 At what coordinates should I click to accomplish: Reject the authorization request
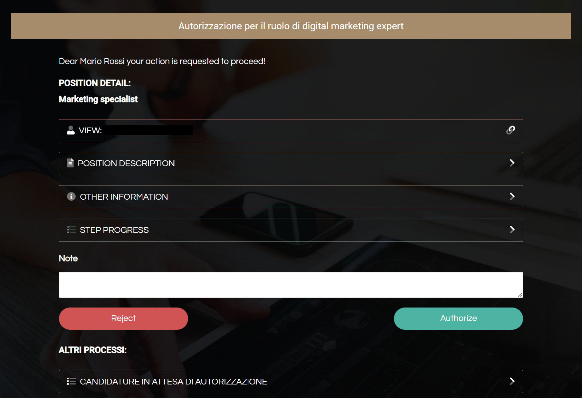pyautogui.click(x=123, y=318)
